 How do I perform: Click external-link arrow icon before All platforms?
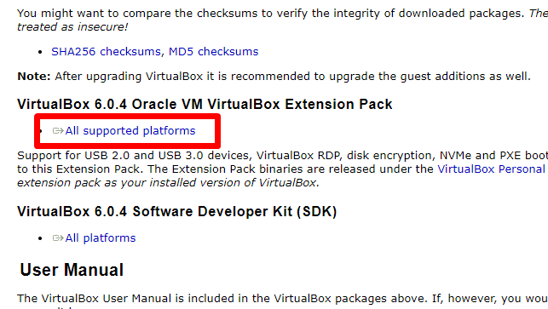(x=58, y=238)
